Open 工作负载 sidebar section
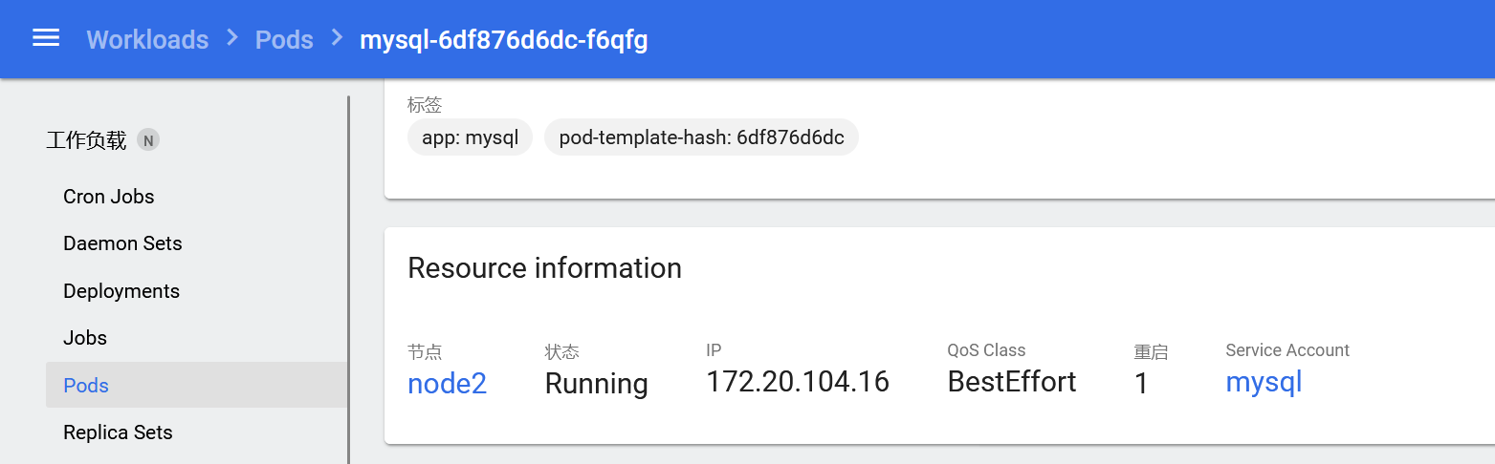Image resolution: width=1495 pixels, height=464 pixels. coord(86,140)
